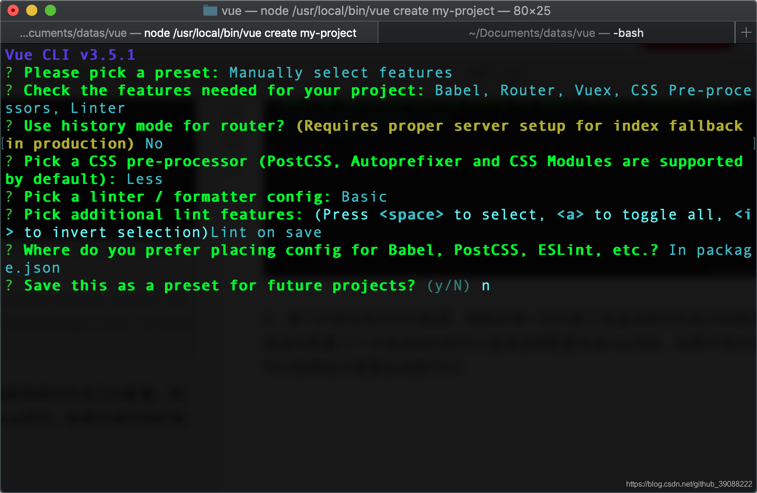The height and width of the screenshot is (493, 757).
Task: Maximize the terminal with green button
Action: (50, 10)
